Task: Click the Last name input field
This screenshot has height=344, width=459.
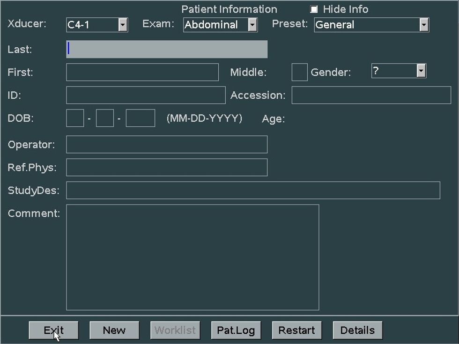Action: [167, 49]
